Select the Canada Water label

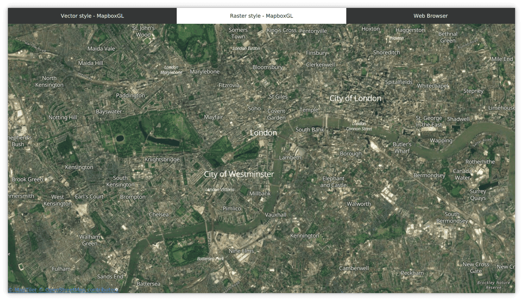pyautogui.click(x=462, y=174)
